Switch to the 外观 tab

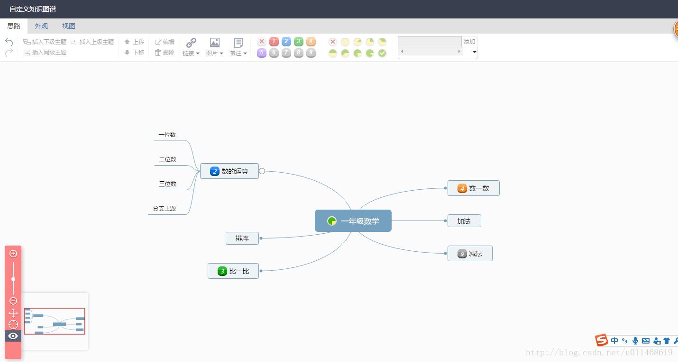41,26
